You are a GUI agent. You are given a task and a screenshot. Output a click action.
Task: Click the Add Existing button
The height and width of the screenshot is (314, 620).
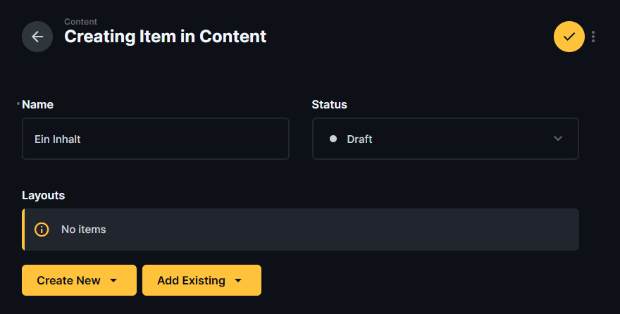point(192,280)
